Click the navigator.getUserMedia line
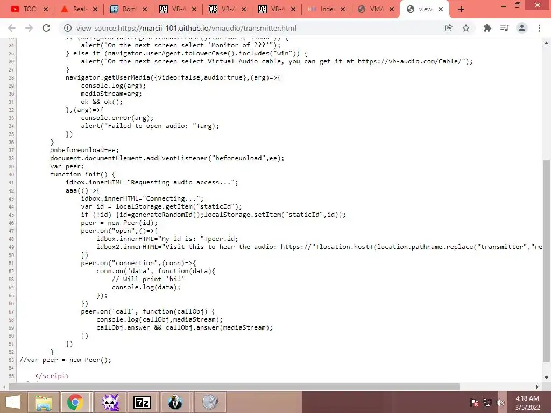This screenshot has height=413, width=551. (x=173, y=77)
